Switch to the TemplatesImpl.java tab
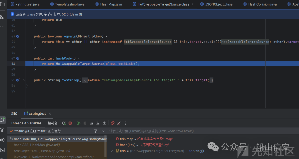Screen dimensions: 299x159 click(x=67, y=4)
